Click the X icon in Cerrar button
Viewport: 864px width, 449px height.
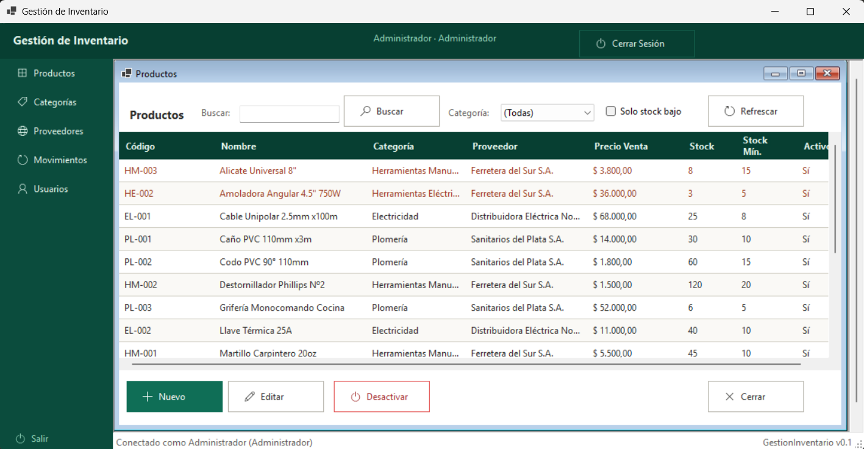[x=729, y=397]
